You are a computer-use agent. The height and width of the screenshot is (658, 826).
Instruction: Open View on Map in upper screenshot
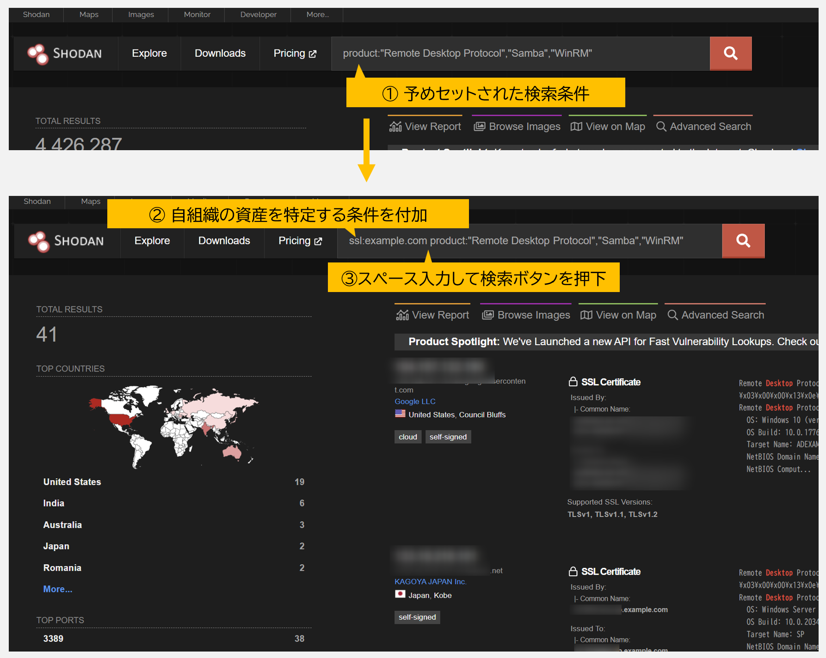click(608, 127)
